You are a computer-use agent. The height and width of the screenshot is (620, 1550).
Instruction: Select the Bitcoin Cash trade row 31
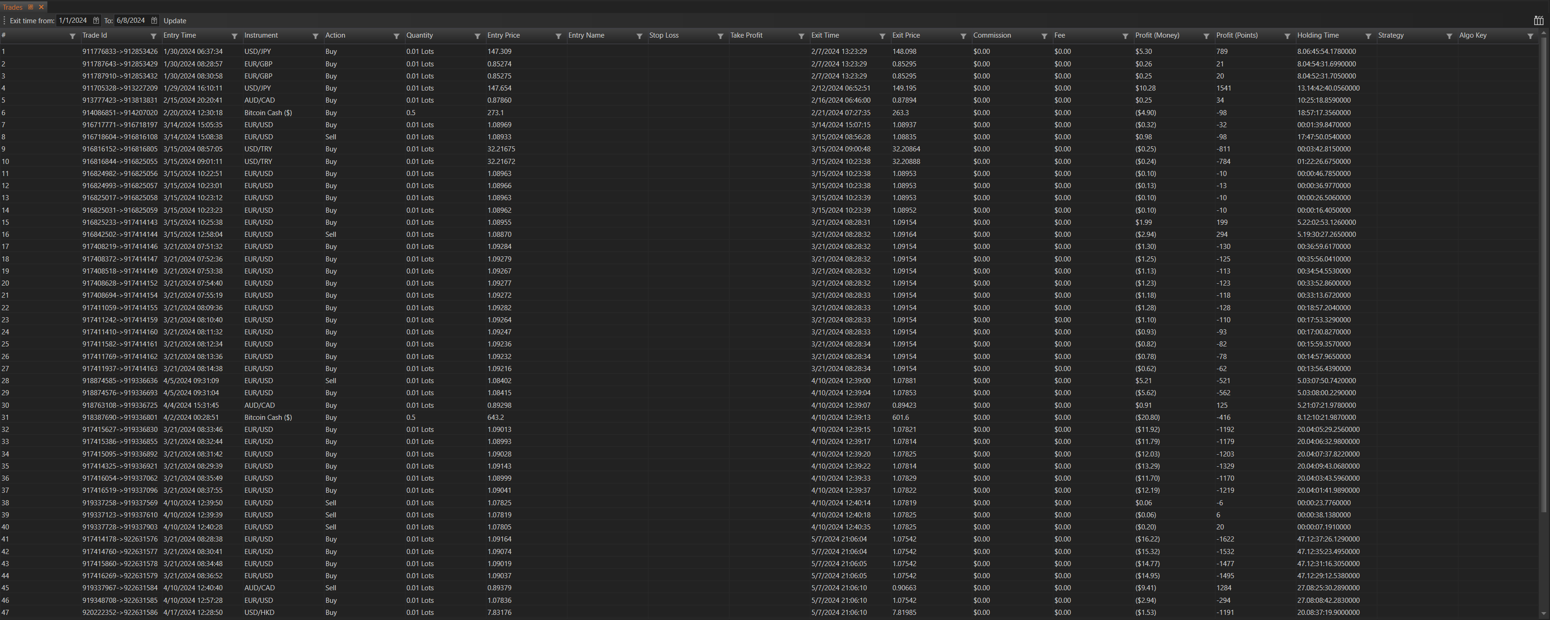[268, 418]
